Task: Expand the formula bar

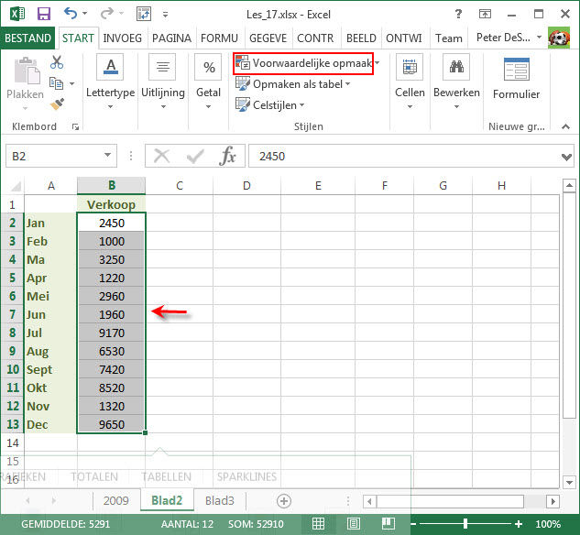Action: tap(566, 157)
